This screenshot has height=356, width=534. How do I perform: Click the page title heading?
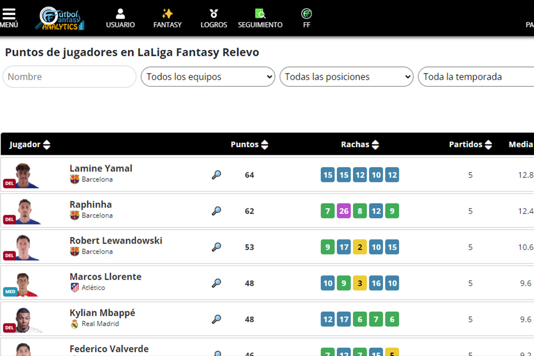[x=132, y=53]
